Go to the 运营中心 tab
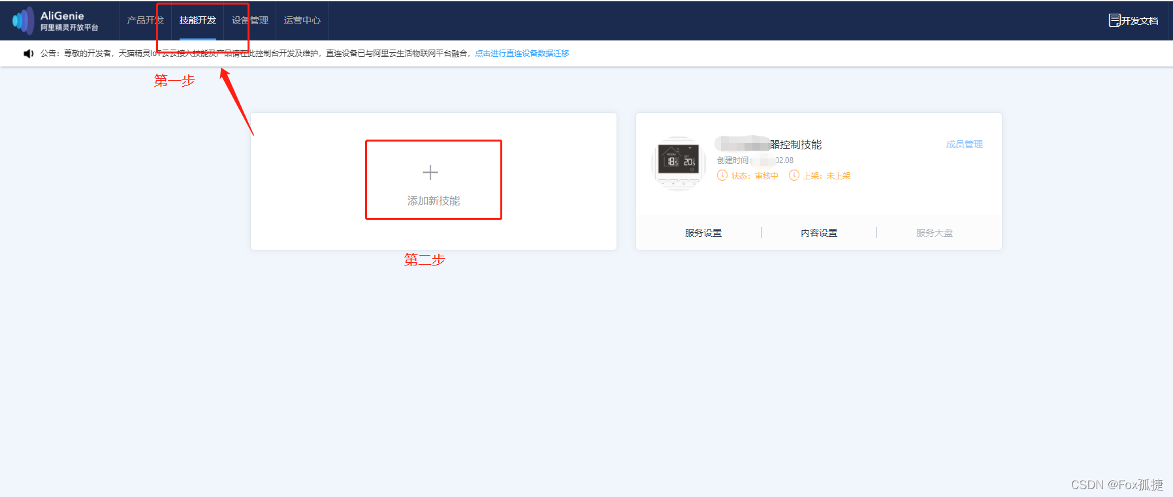Screen dimensions: 1173x497 (x=302, y=20)
